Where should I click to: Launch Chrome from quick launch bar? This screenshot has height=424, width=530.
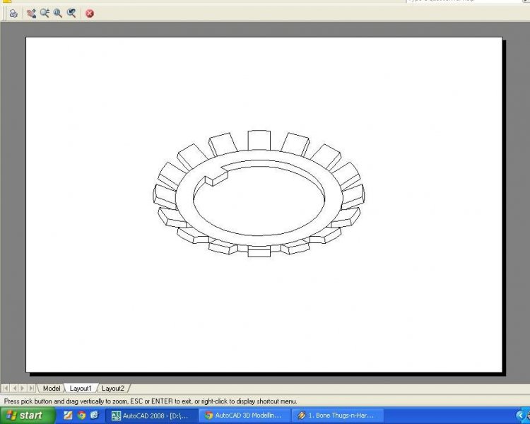tap(81, 416)
